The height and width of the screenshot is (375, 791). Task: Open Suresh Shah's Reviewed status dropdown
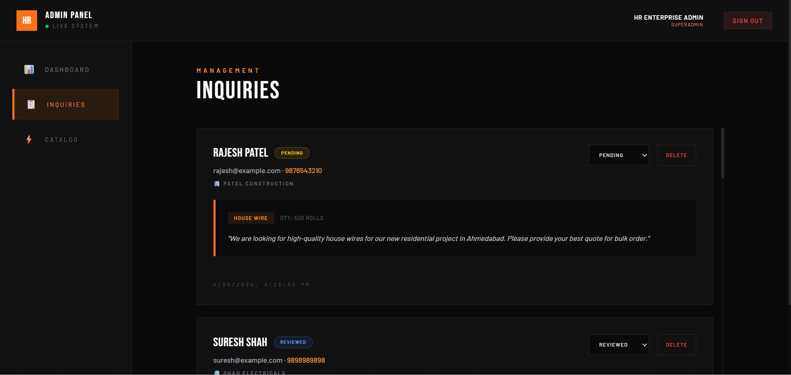click(618, 345)
